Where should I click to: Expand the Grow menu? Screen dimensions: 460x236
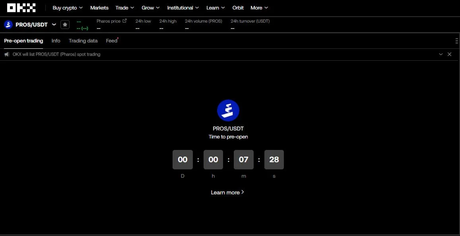151,8
